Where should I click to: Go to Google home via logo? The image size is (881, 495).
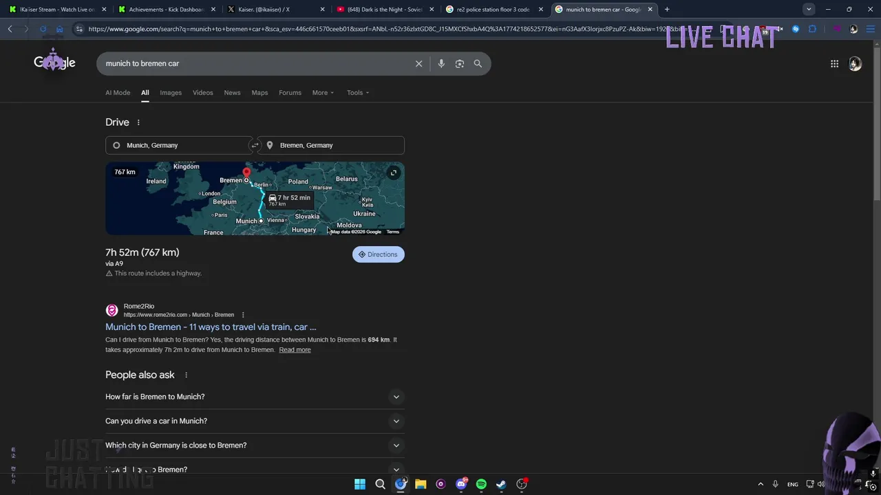coord(54,63)
